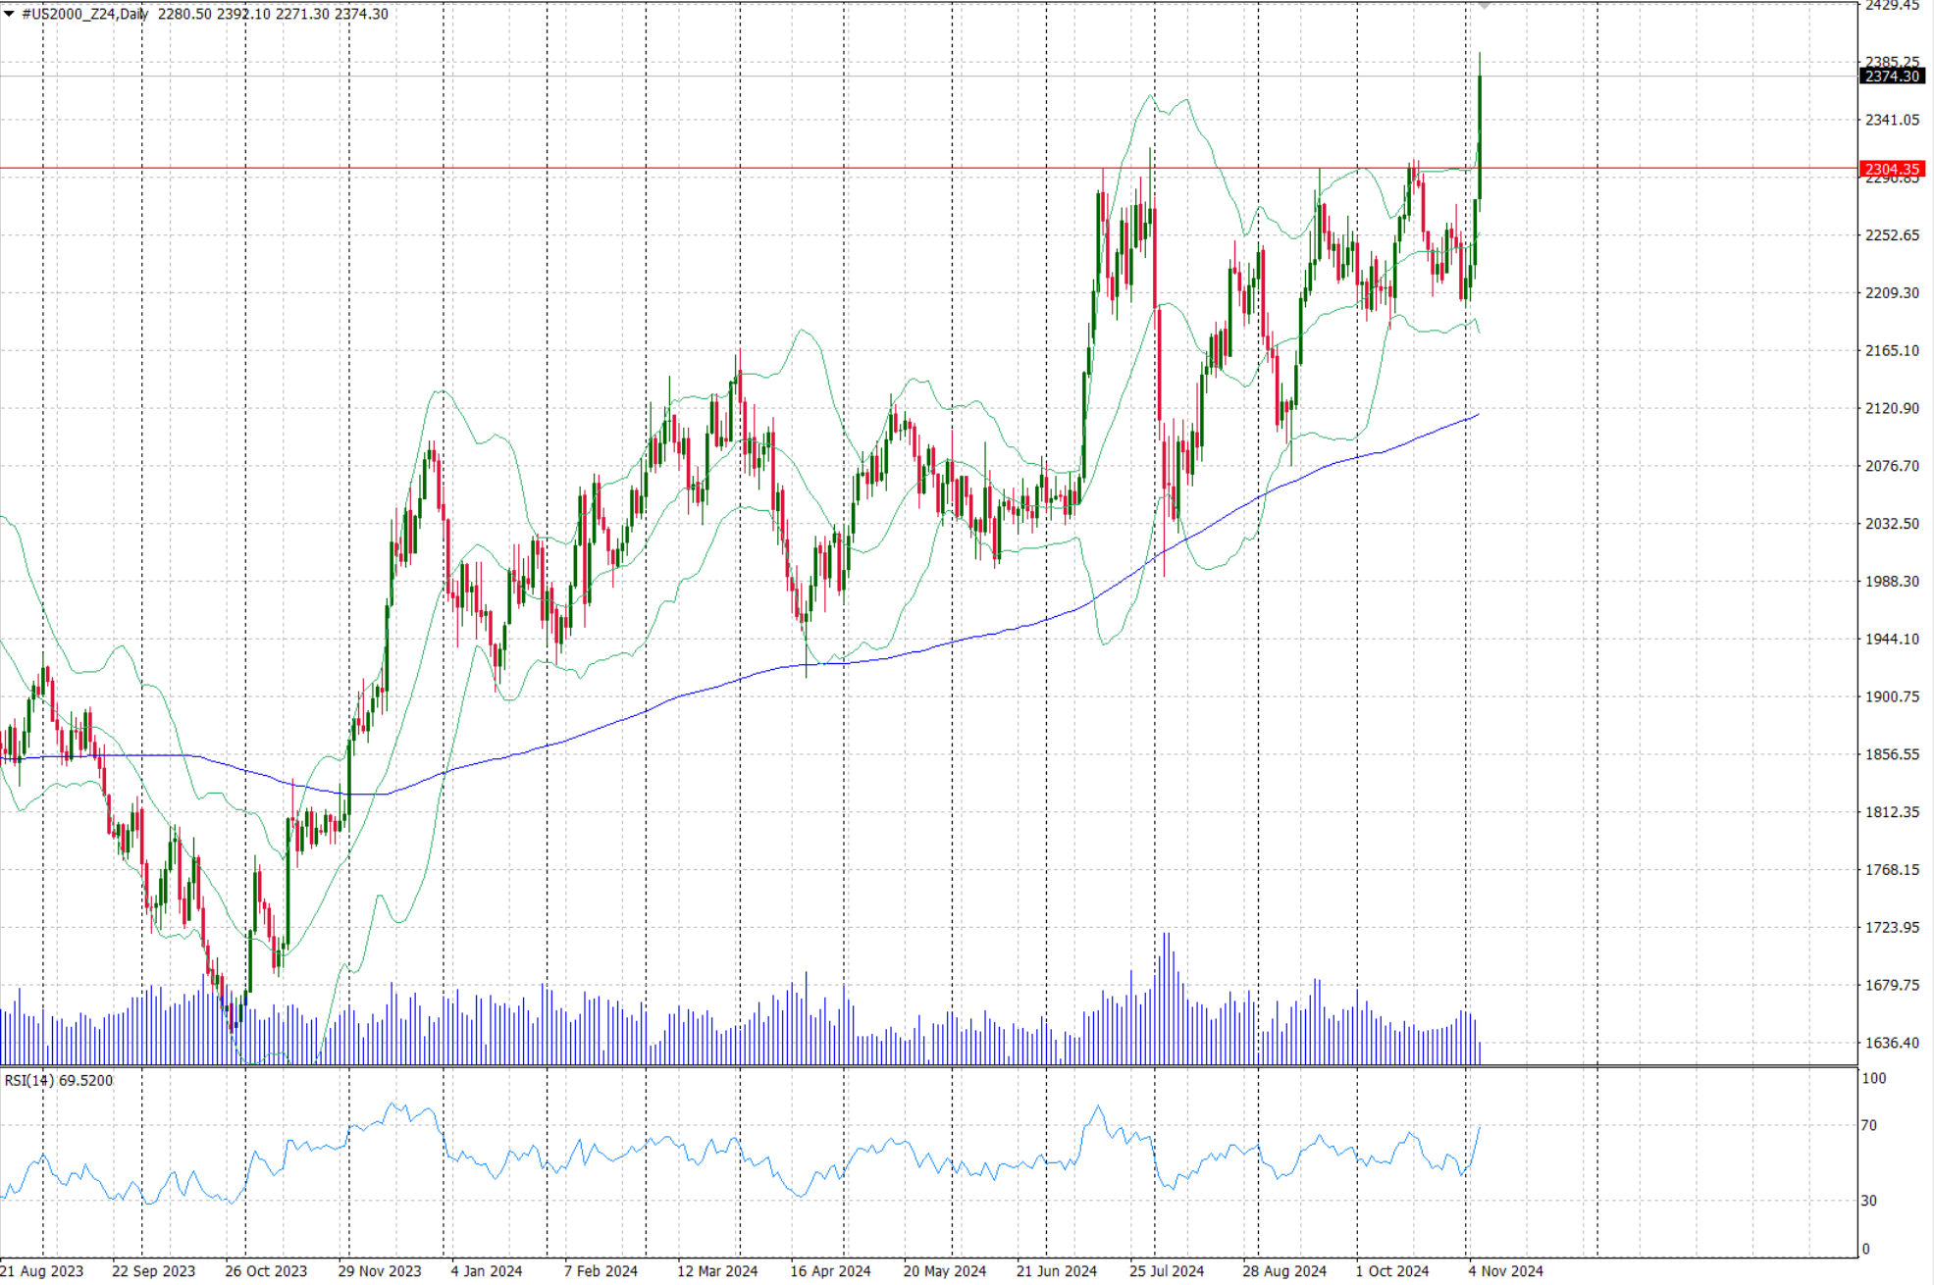Click the 29 Nov 2023 date label
The image size is (1934, 1285).
(x=380, y=1271)
